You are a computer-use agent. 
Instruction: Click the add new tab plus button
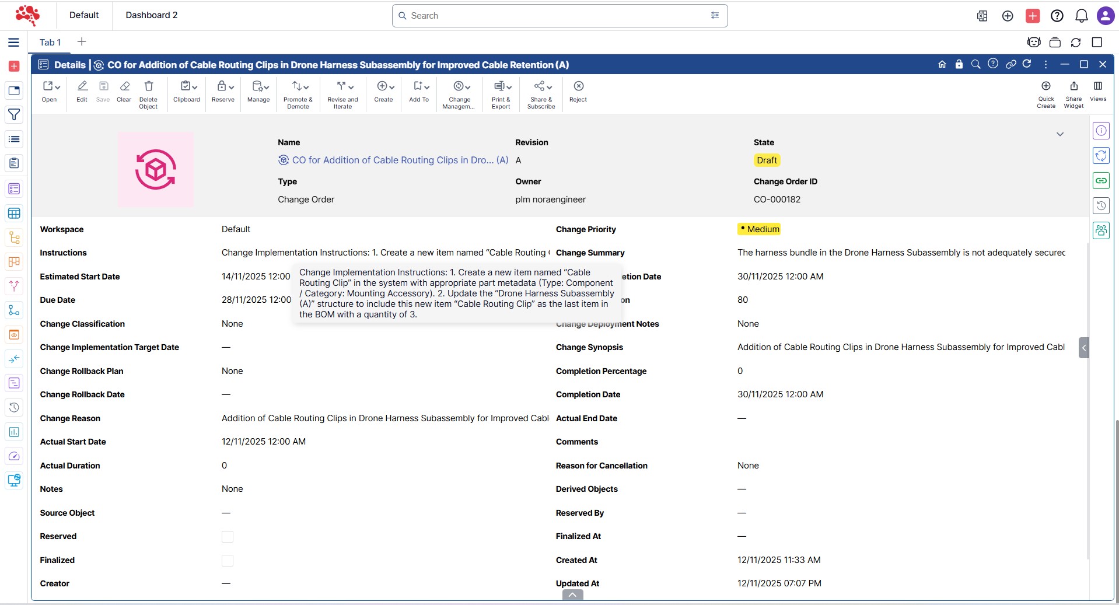[82, 42]
